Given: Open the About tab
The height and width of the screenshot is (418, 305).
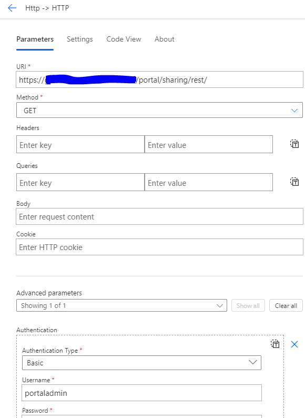Looking at the screenshot, I should (x=165, y=39).
